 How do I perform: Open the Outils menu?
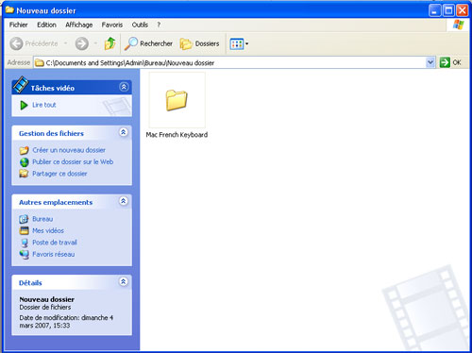pyautogui.click(x=140, y=25)
